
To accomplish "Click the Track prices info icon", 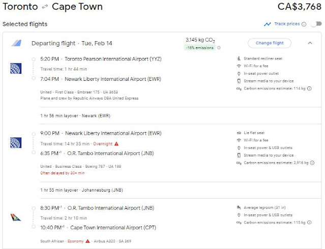I will click(304, 24).
